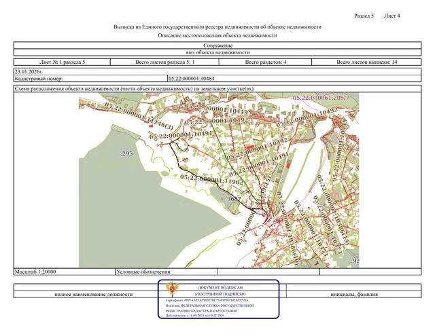The width and height of the screenshot is (435, 336).
Task: Click the stamp text "ЭЛЕКТРОННОЙ ПОДПИСЬЮ"
Action: [x=220, y=294]
